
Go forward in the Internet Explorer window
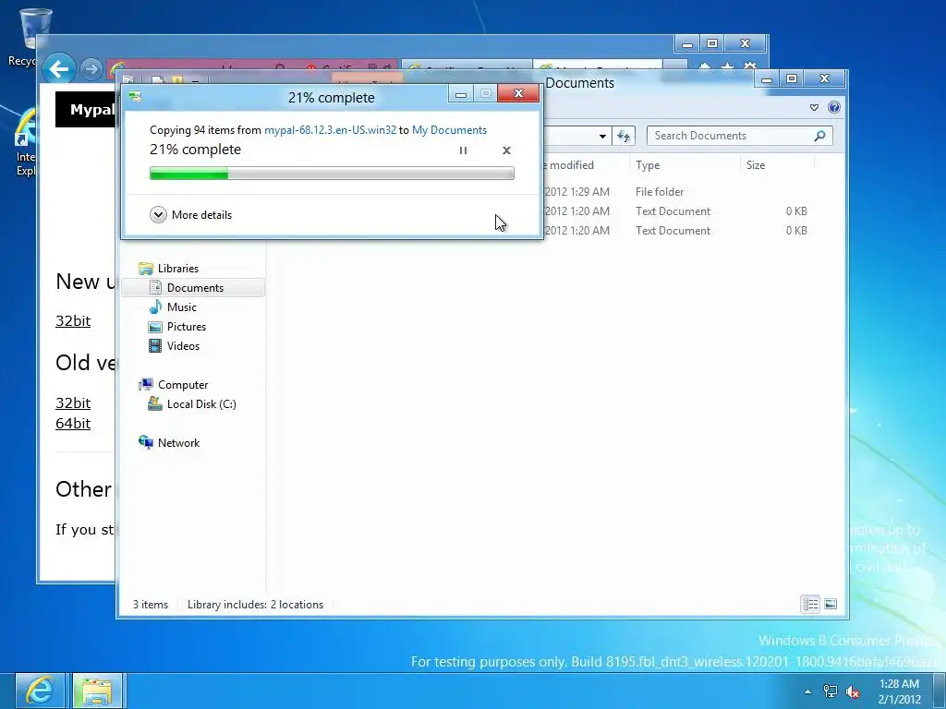[91, 69]
